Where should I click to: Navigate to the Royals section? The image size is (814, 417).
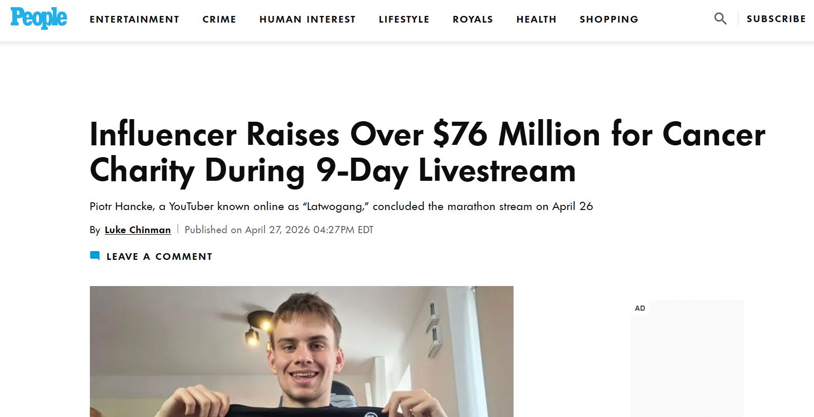472,20
